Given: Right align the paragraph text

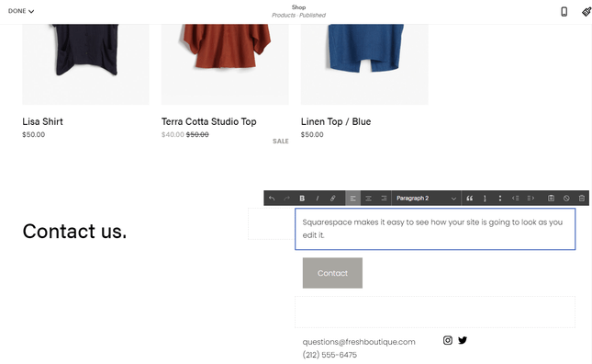Looking at the screenshot, I should [384, 198].
